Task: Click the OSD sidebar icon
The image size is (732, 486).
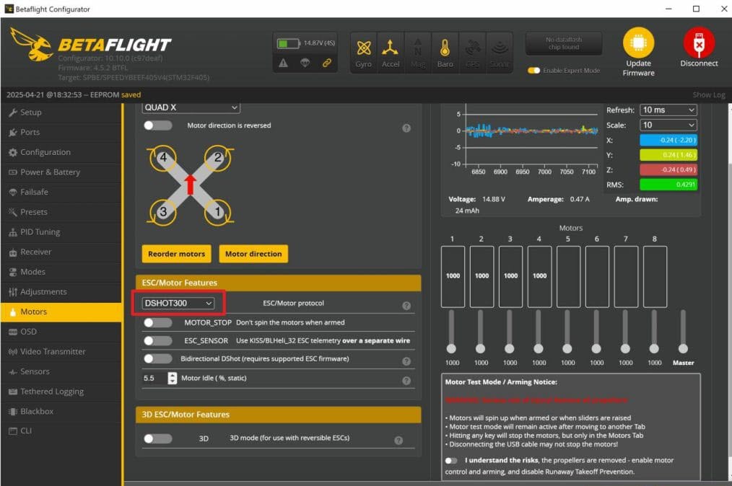Action: tap(12, 332)
